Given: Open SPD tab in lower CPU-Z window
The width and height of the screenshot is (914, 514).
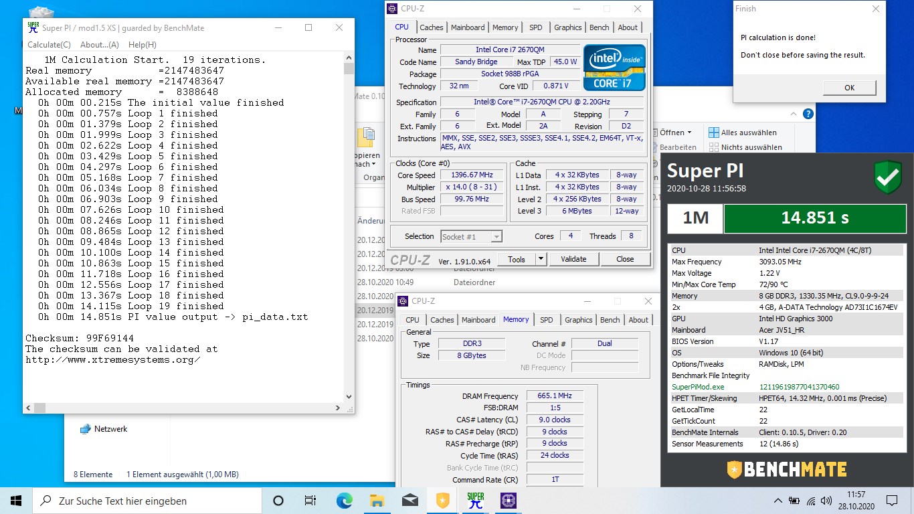Looking at the screenshot, I should (x=547, y=320).
